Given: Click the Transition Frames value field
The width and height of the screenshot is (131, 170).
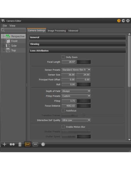Looking at the screenshot, I should point(70,115).
